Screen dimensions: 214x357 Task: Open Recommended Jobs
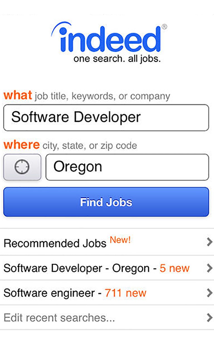point(107,242)
